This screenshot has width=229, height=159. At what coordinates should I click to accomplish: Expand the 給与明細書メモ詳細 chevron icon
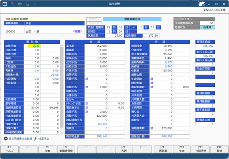pyautogui.click(x=6, y=138)
